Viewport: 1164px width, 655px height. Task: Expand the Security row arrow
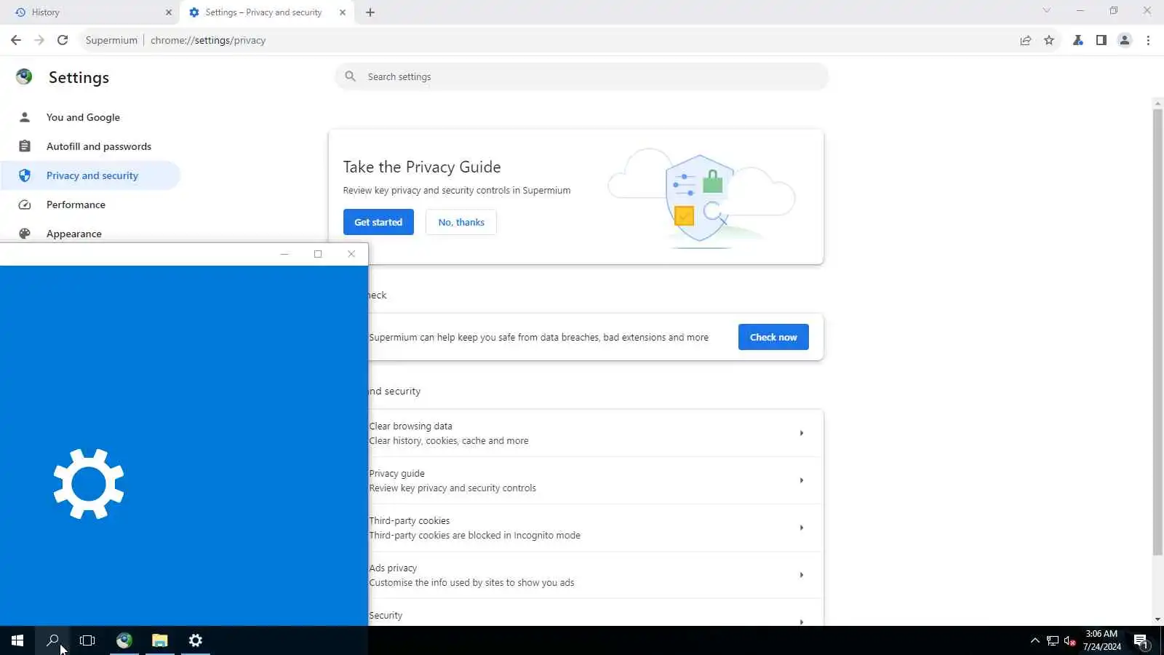[802, 622]
